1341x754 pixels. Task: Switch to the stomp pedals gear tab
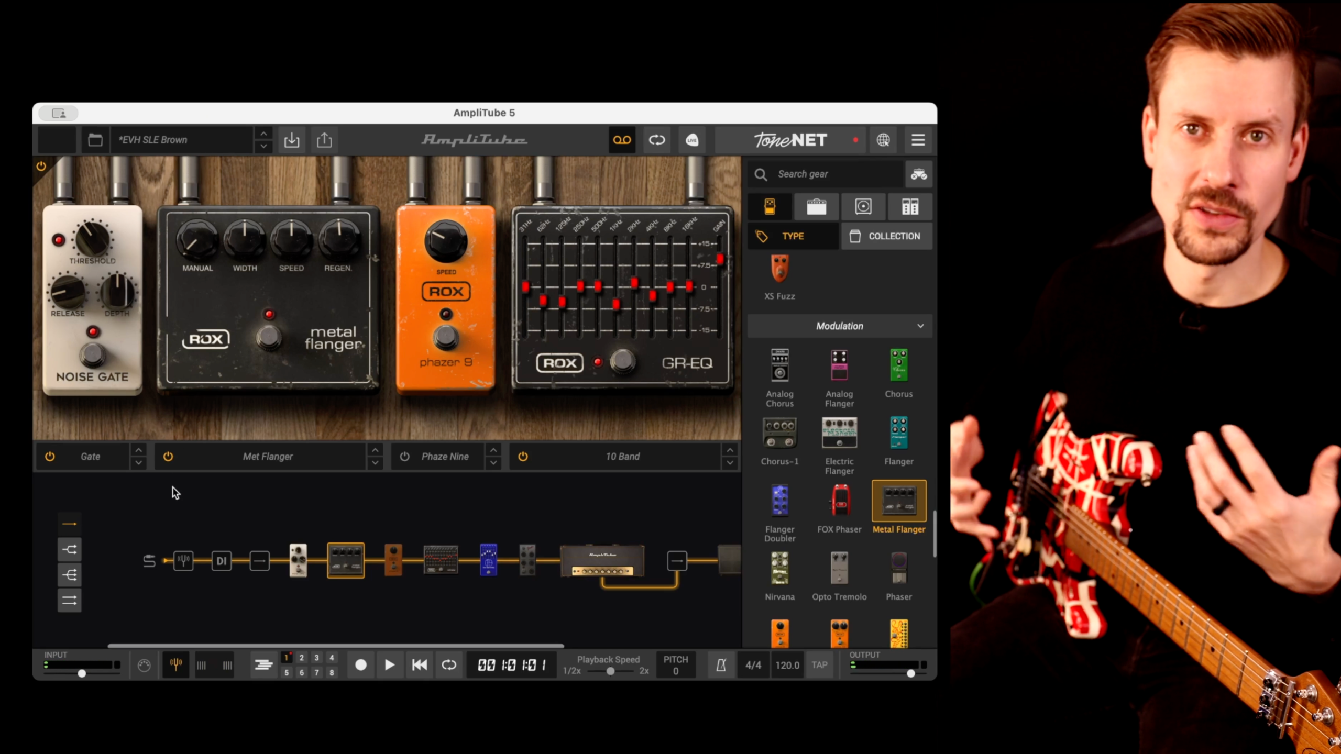770,207
